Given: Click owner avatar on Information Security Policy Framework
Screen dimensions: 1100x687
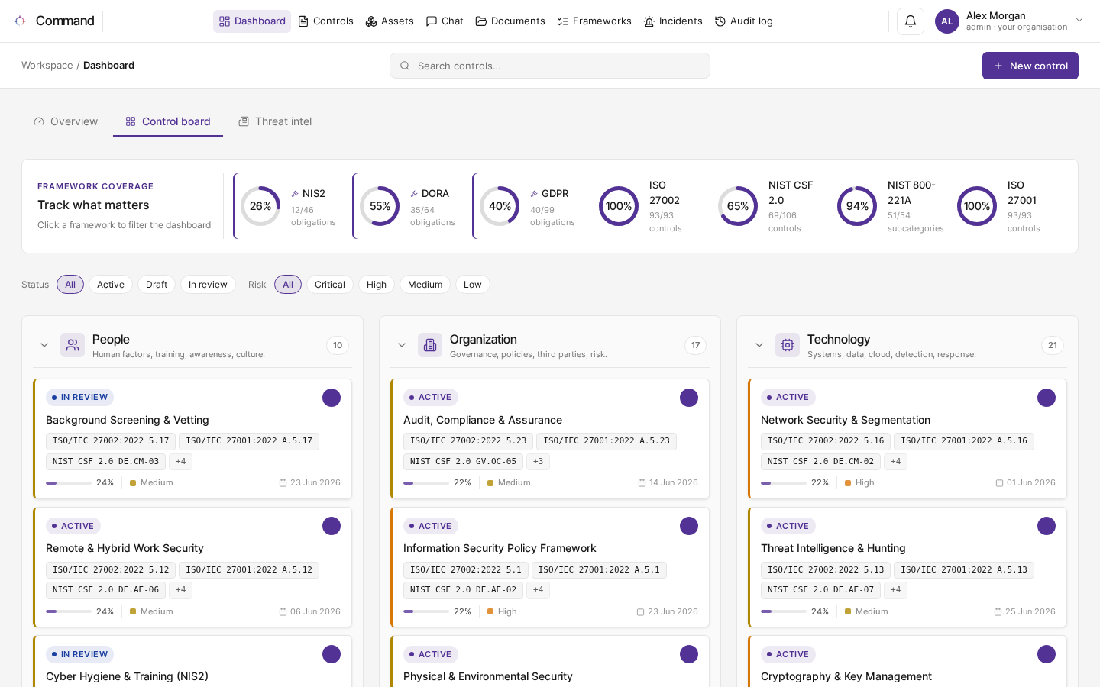Looking at the screenshot, I should coord(689,526).
